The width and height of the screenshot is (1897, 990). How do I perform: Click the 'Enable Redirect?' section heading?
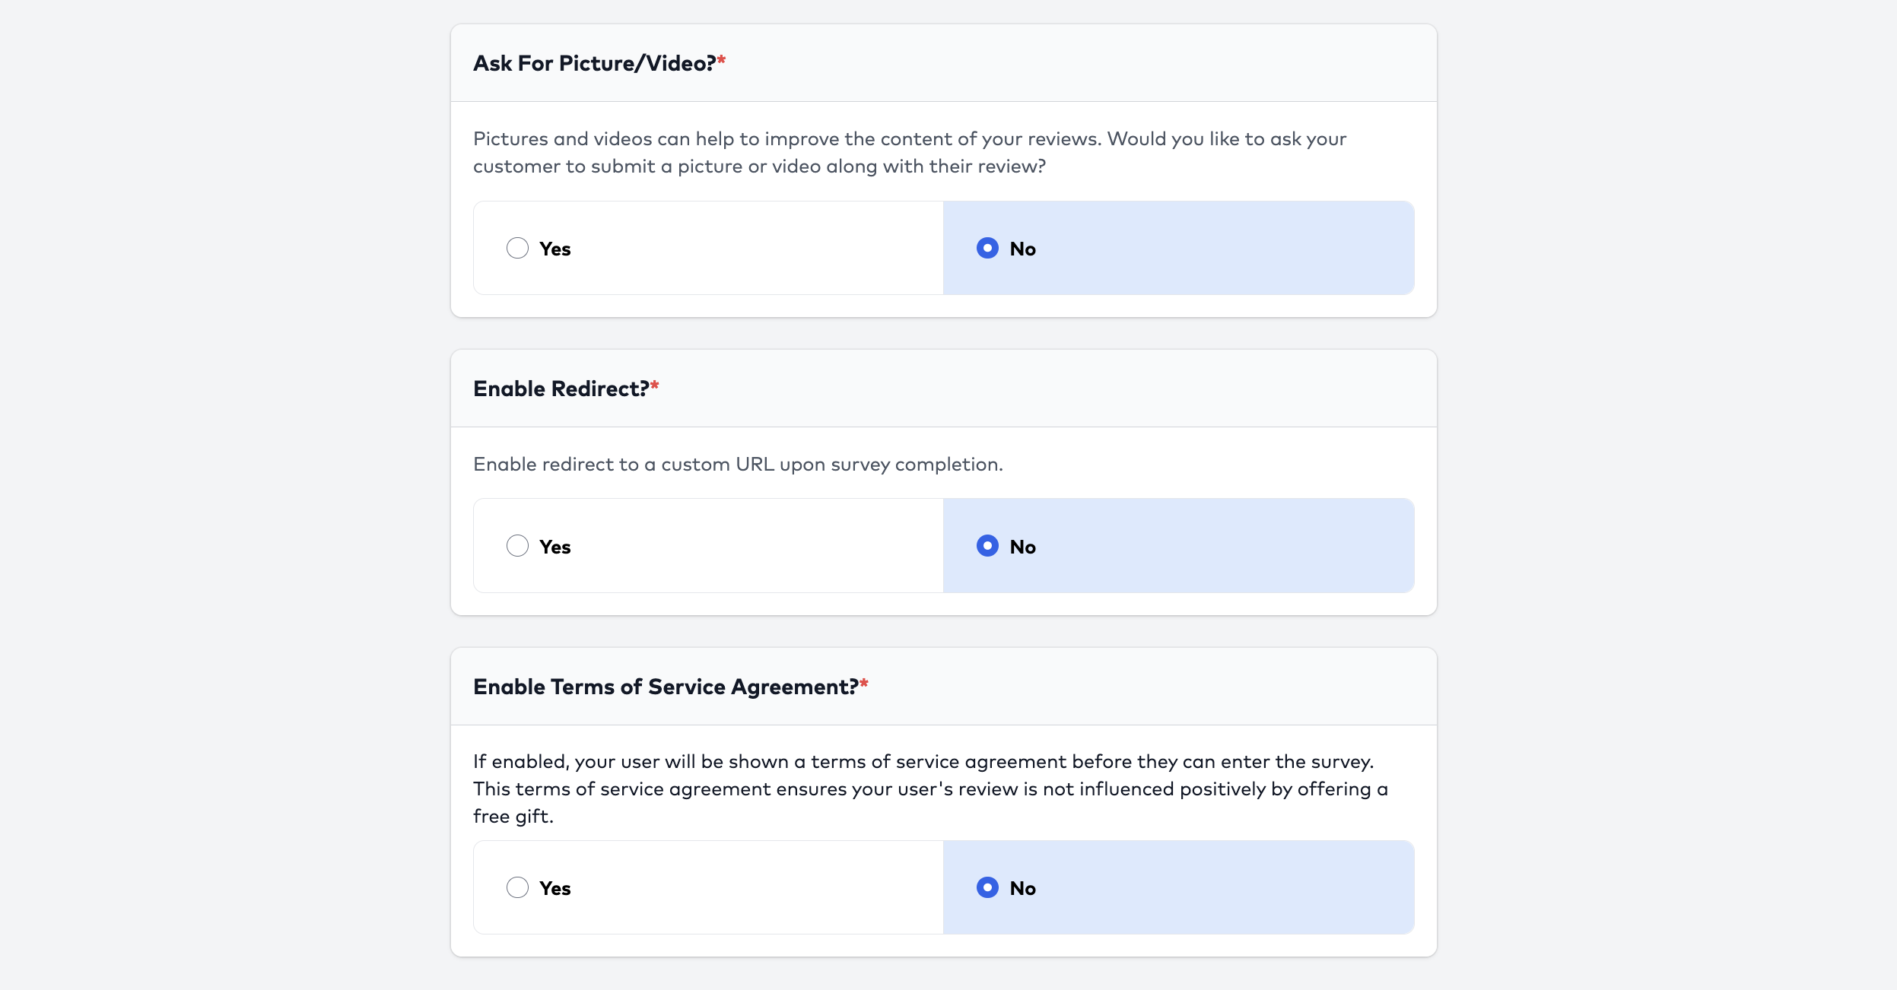pos(561,389)
